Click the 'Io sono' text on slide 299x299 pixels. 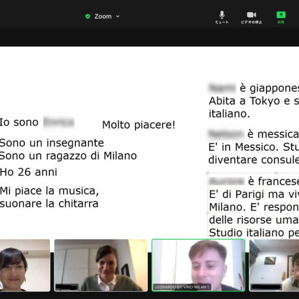[19, 122]
